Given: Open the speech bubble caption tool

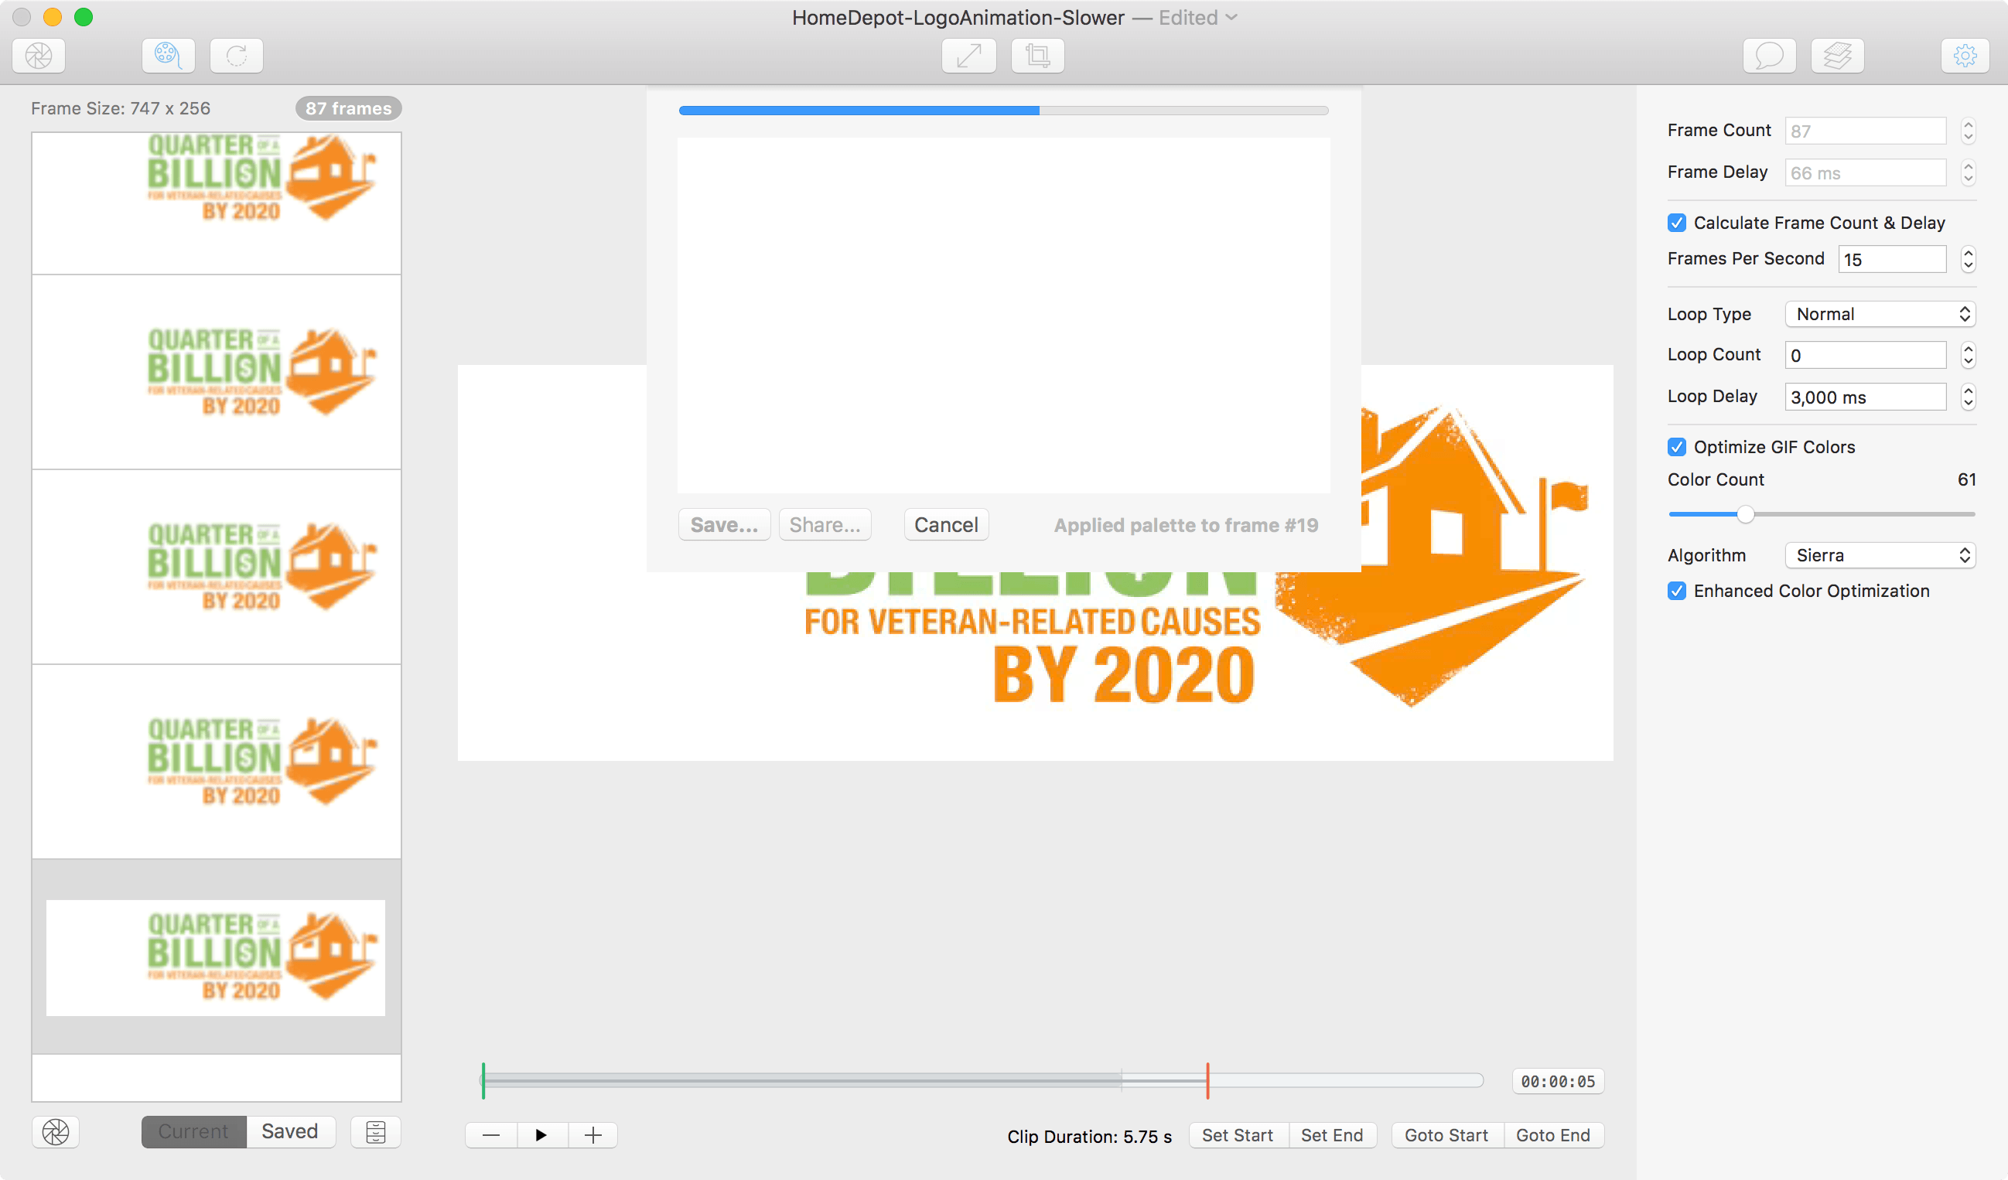Looking at the screenshot, I should 1769,56.
